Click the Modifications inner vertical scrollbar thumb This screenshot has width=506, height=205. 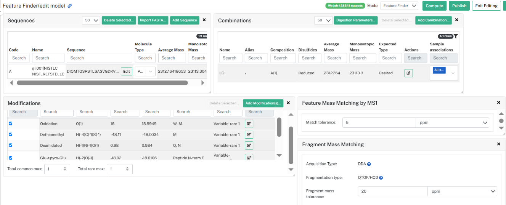tap(279, 127)
